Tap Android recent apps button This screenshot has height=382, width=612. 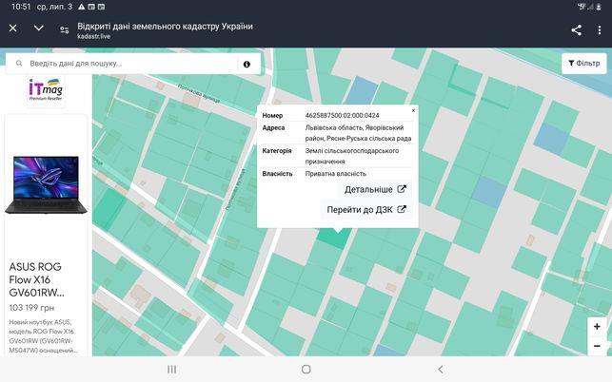171,369
